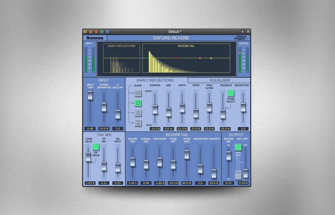Click the Width 61.0 % value field
The width and height of the screenshot is (335, 215).
pos(182,129)
